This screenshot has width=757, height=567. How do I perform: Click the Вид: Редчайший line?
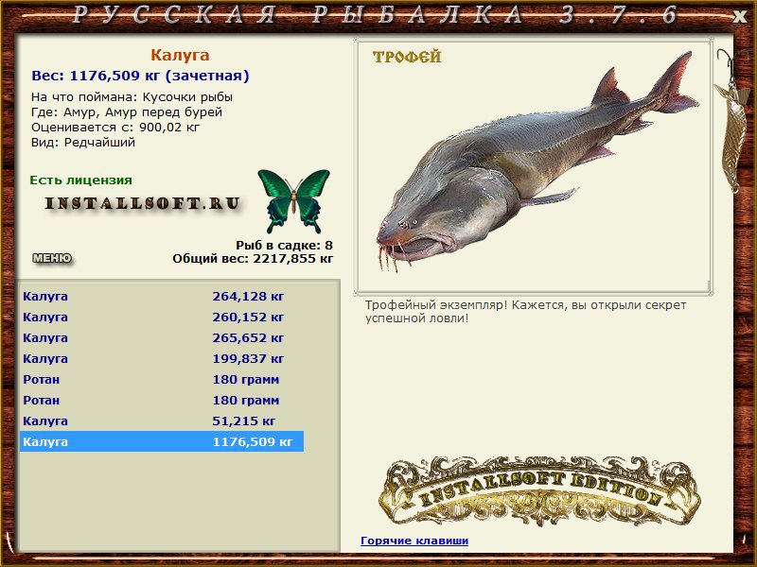pyautogui.click(x=83, y=143)
